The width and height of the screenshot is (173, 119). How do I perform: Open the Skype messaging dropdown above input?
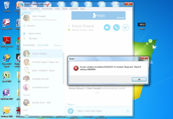71,104
